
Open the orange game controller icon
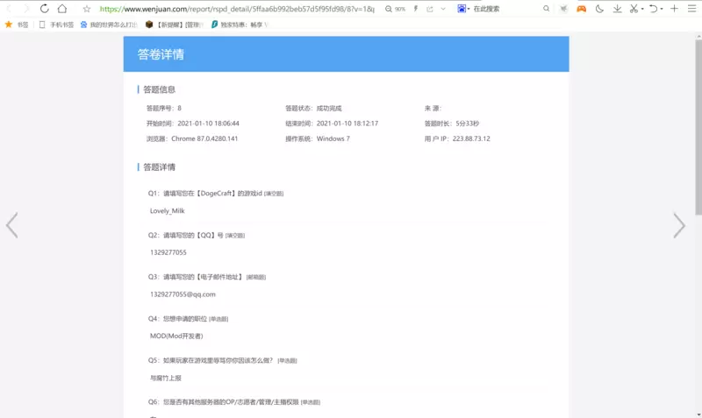point(581,9)
